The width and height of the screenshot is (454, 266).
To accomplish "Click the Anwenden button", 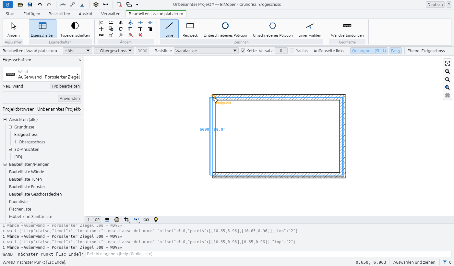I will (70, 98).
